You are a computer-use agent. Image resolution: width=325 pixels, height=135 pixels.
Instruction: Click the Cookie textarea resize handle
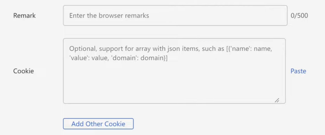click(x=277, y=100)
